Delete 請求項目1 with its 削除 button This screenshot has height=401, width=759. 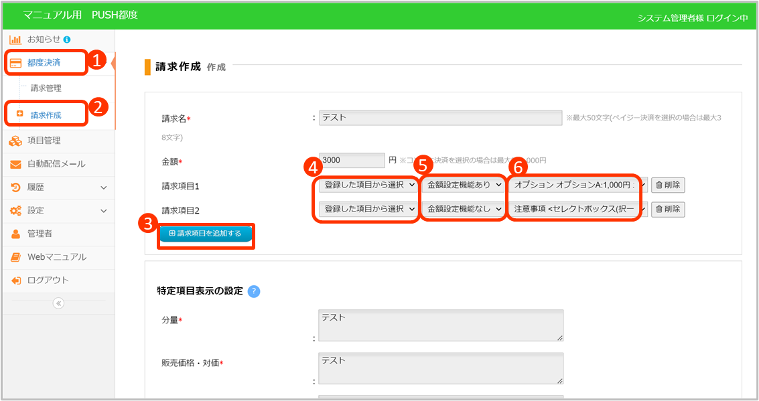click(668, 185)
